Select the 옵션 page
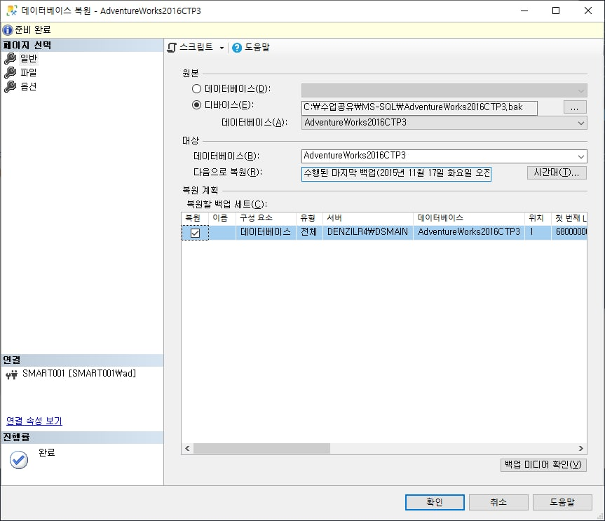 coord(29,86)
